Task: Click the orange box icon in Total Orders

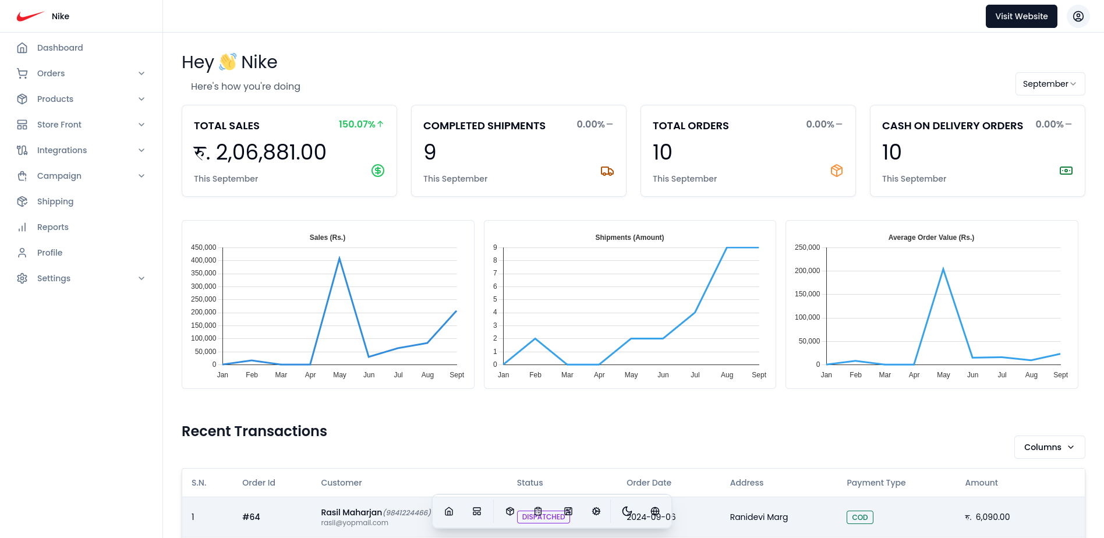Action: point(837,171)
